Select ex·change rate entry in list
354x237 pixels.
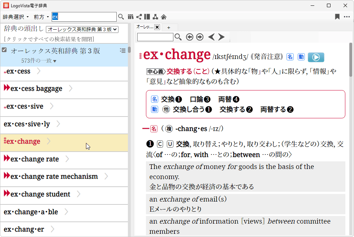[34, 159]
